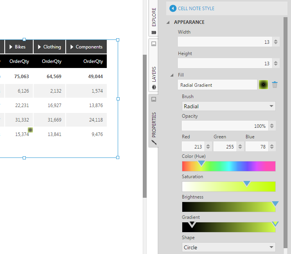Click the Saturation slider handle

[x=247, y=184]
